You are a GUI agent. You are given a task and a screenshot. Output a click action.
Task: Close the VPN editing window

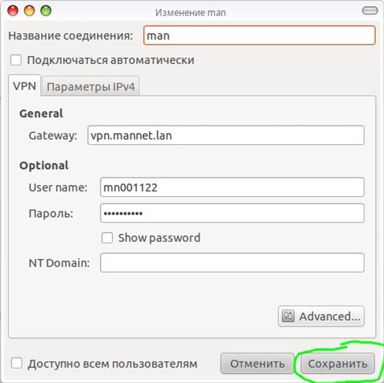point(13,11)
